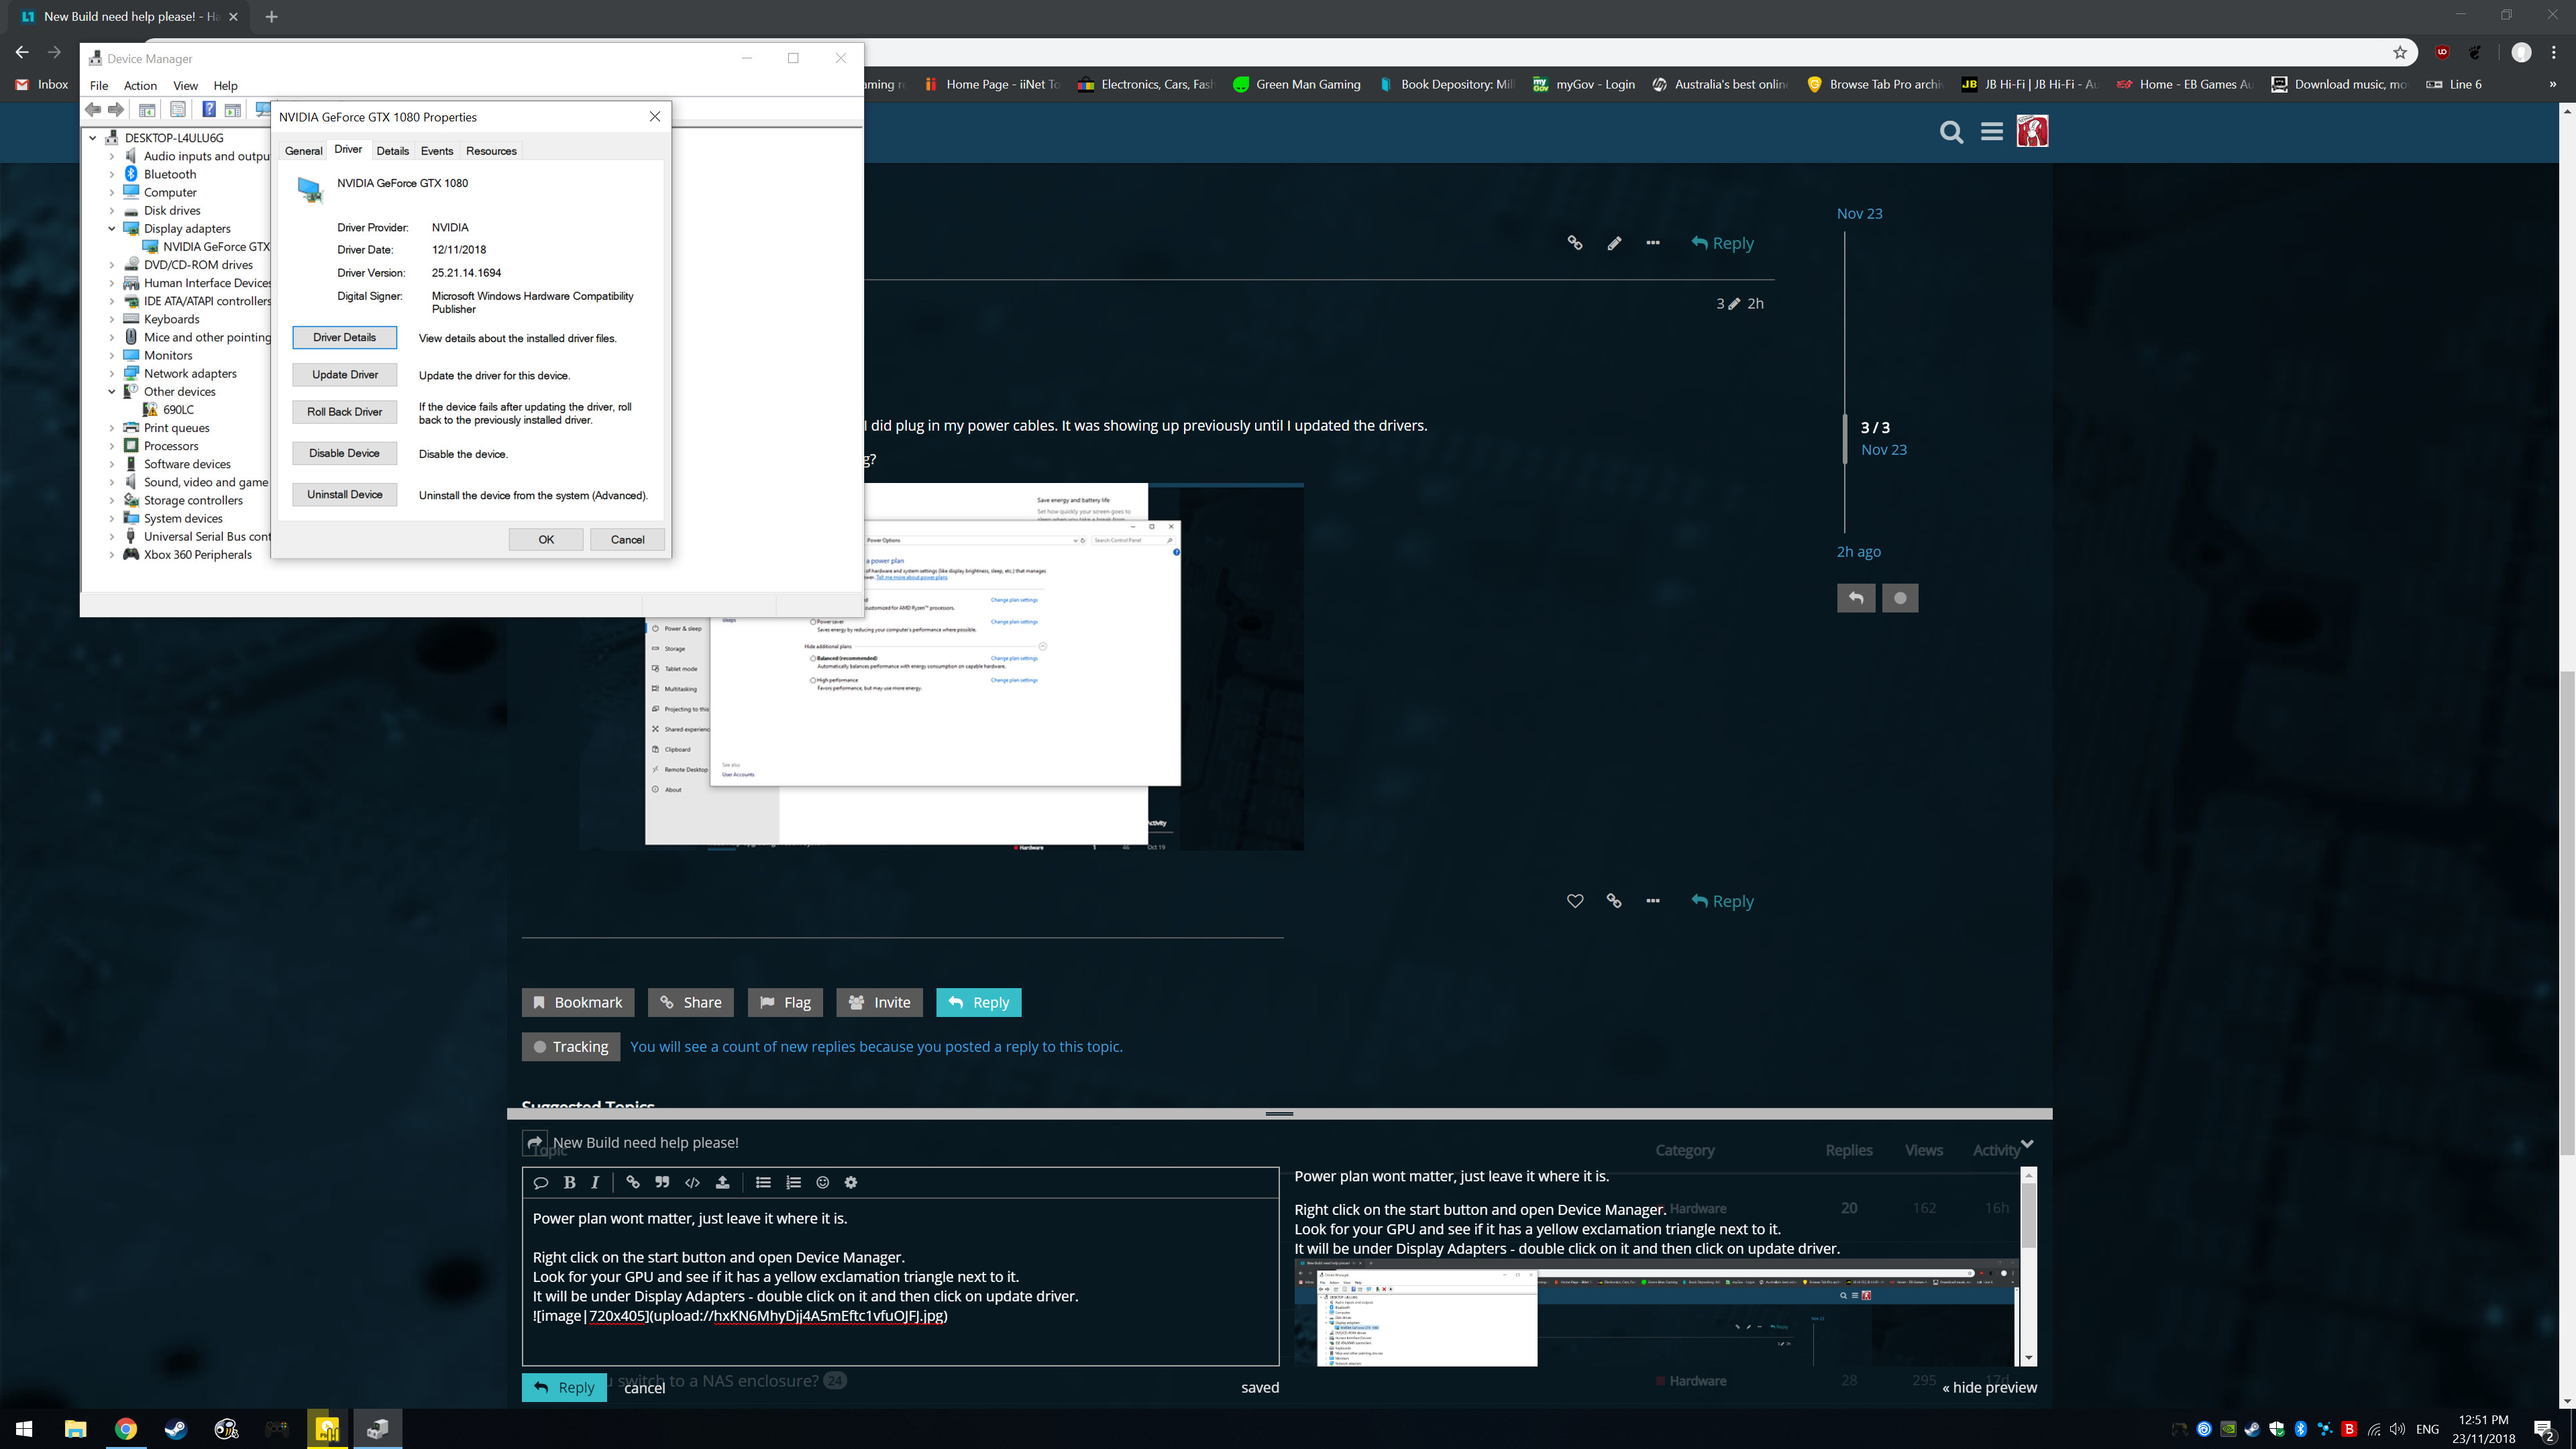Viewport: 2576px width, 1449px height.
Task: Click the Roll Back Driver button
Action: (345, 412)
